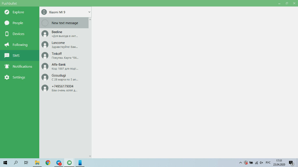Image resolution: width=298 pixels, height=167 pixels.
Task: Click the Following megaphone icon
Action: (7, 45)
